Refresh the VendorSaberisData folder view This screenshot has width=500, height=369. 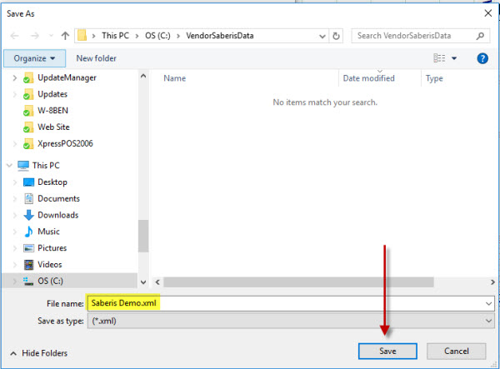point(336,37)
